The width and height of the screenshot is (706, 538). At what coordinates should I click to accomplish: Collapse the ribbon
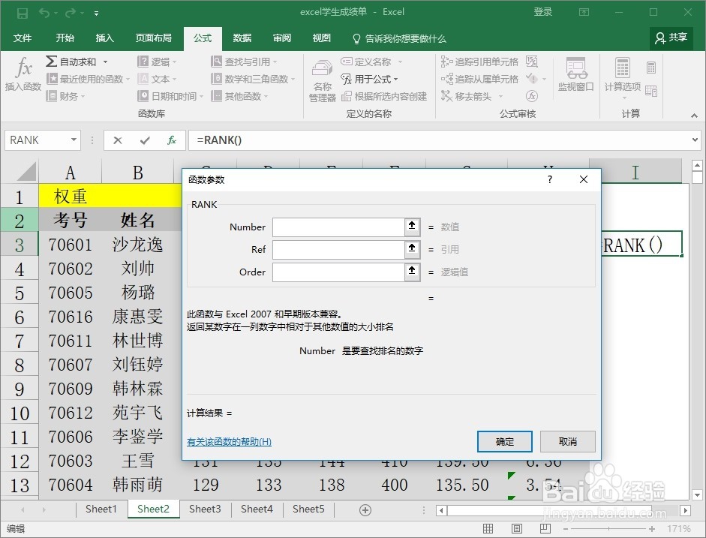[694, 116]
